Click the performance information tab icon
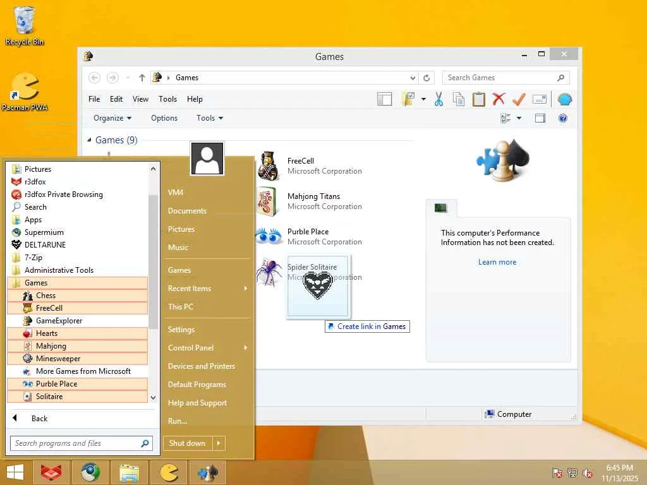Image resolution: width=647 pixels, height=485 pixels. click(440, 208)
